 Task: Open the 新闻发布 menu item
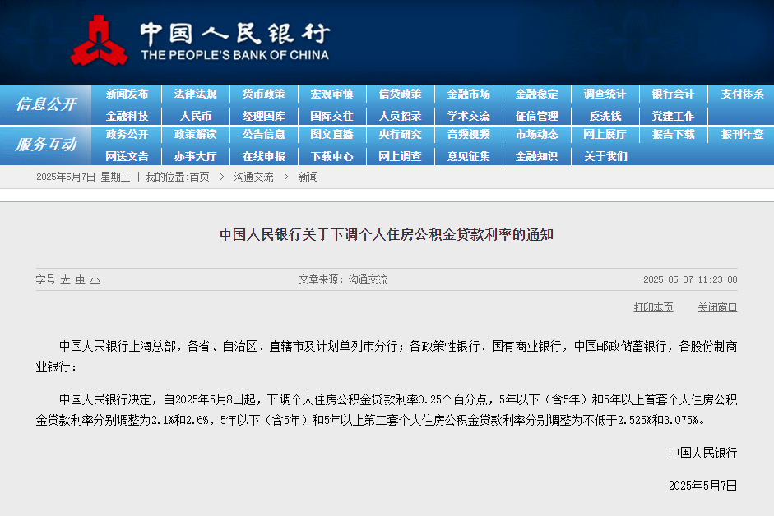tap(127, 94)
